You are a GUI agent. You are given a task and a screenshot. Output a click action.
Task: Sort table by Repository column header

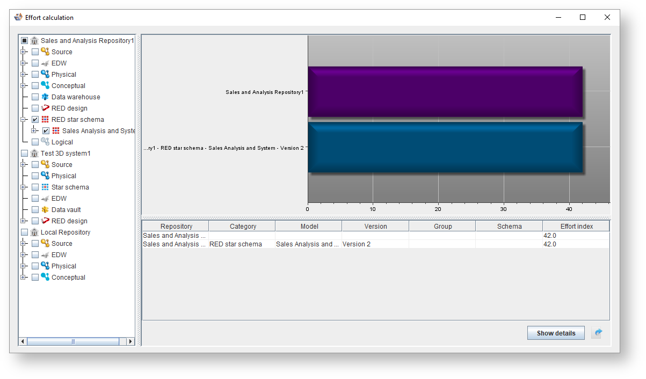tap(176, 227)
